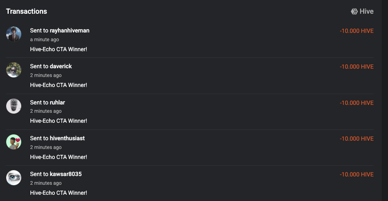Click -10.000 HIVE amount for daverick
This screenshot has height=201, width=388.
356,67
